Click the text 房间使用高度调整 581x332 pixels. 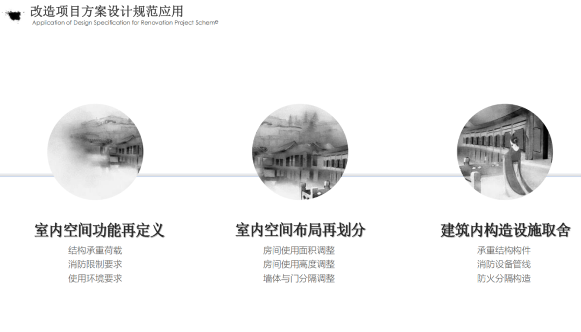[x=299, y=264]
